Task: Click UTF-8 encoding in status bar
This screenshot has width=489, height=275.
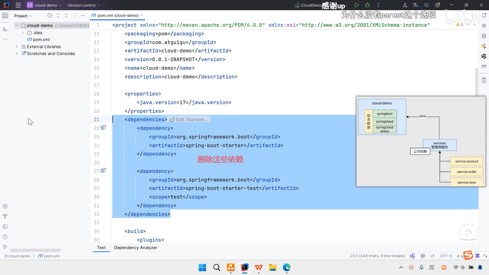Action: click(x=446, y=256)
